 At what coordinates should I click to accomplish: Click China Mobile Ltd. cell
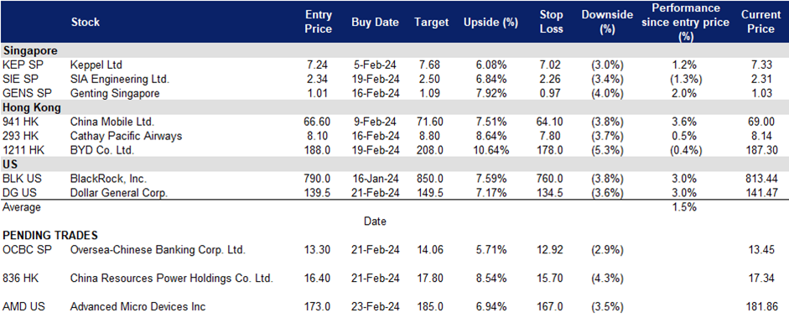click(x=112, y=122)
